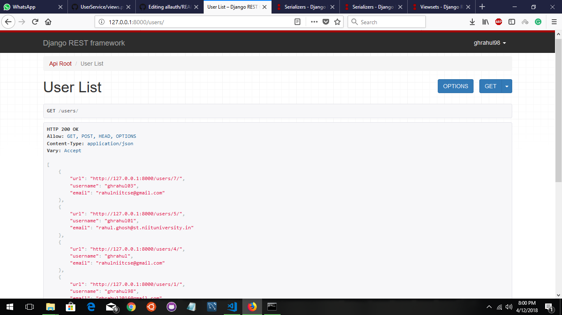This screenshot has width=562, height=315.
Task: Open the Adblock Plus extension
Action: point(498,22)
